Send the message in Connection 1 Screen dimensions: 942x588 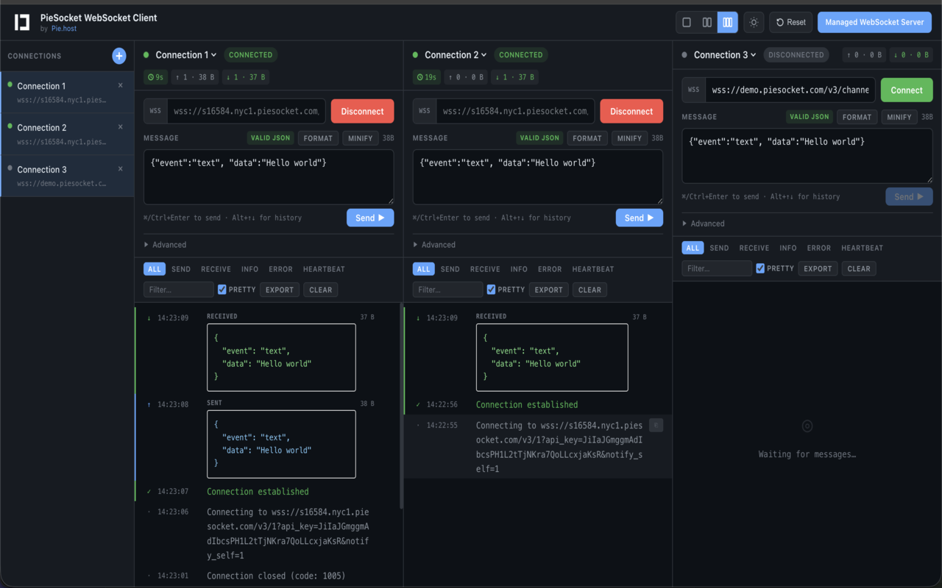coord(370,218)
